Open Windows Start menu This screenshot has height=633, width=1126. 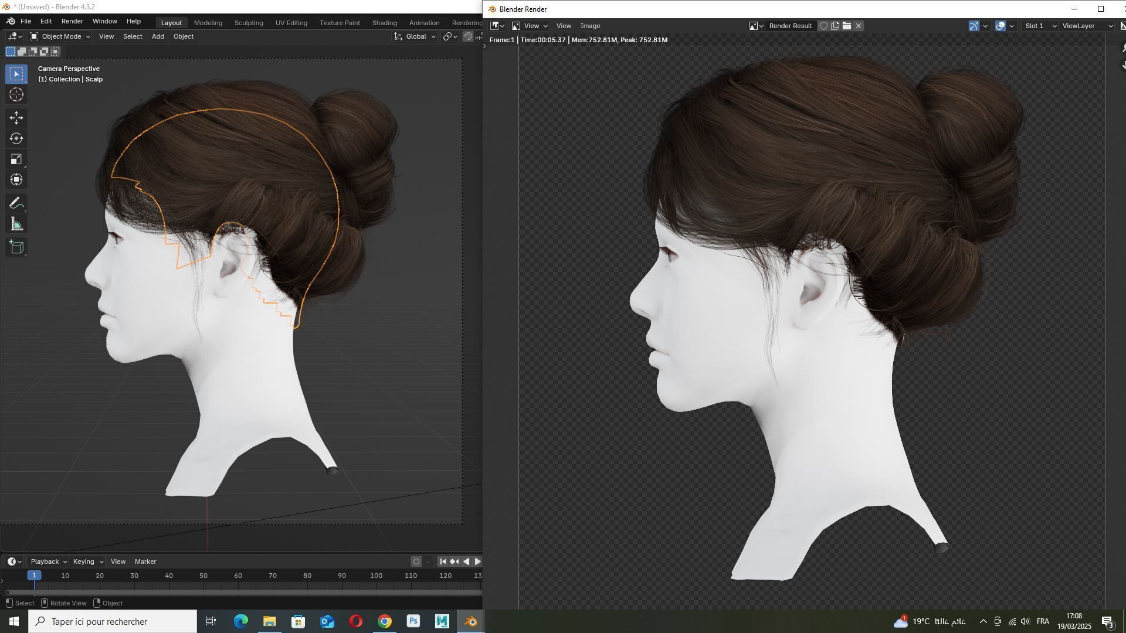coord(14,621)
